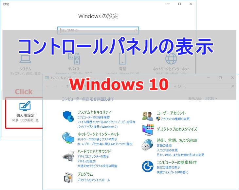The image size is (239, 190).
Task: Click ユーザー アカウント heading link
Action: click(171, 113)
